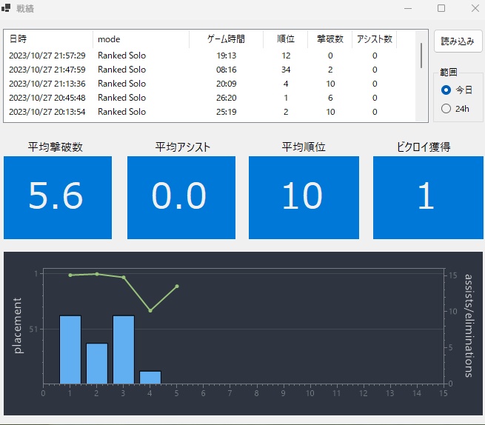Click the 撃破数 column header
The height and width of the screenshot is (425, 485).
click(330, 39)
